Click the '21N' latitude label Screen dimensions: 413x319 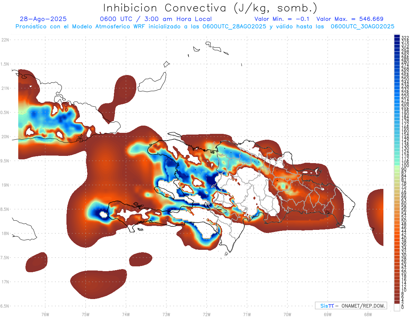pos(5,88)
